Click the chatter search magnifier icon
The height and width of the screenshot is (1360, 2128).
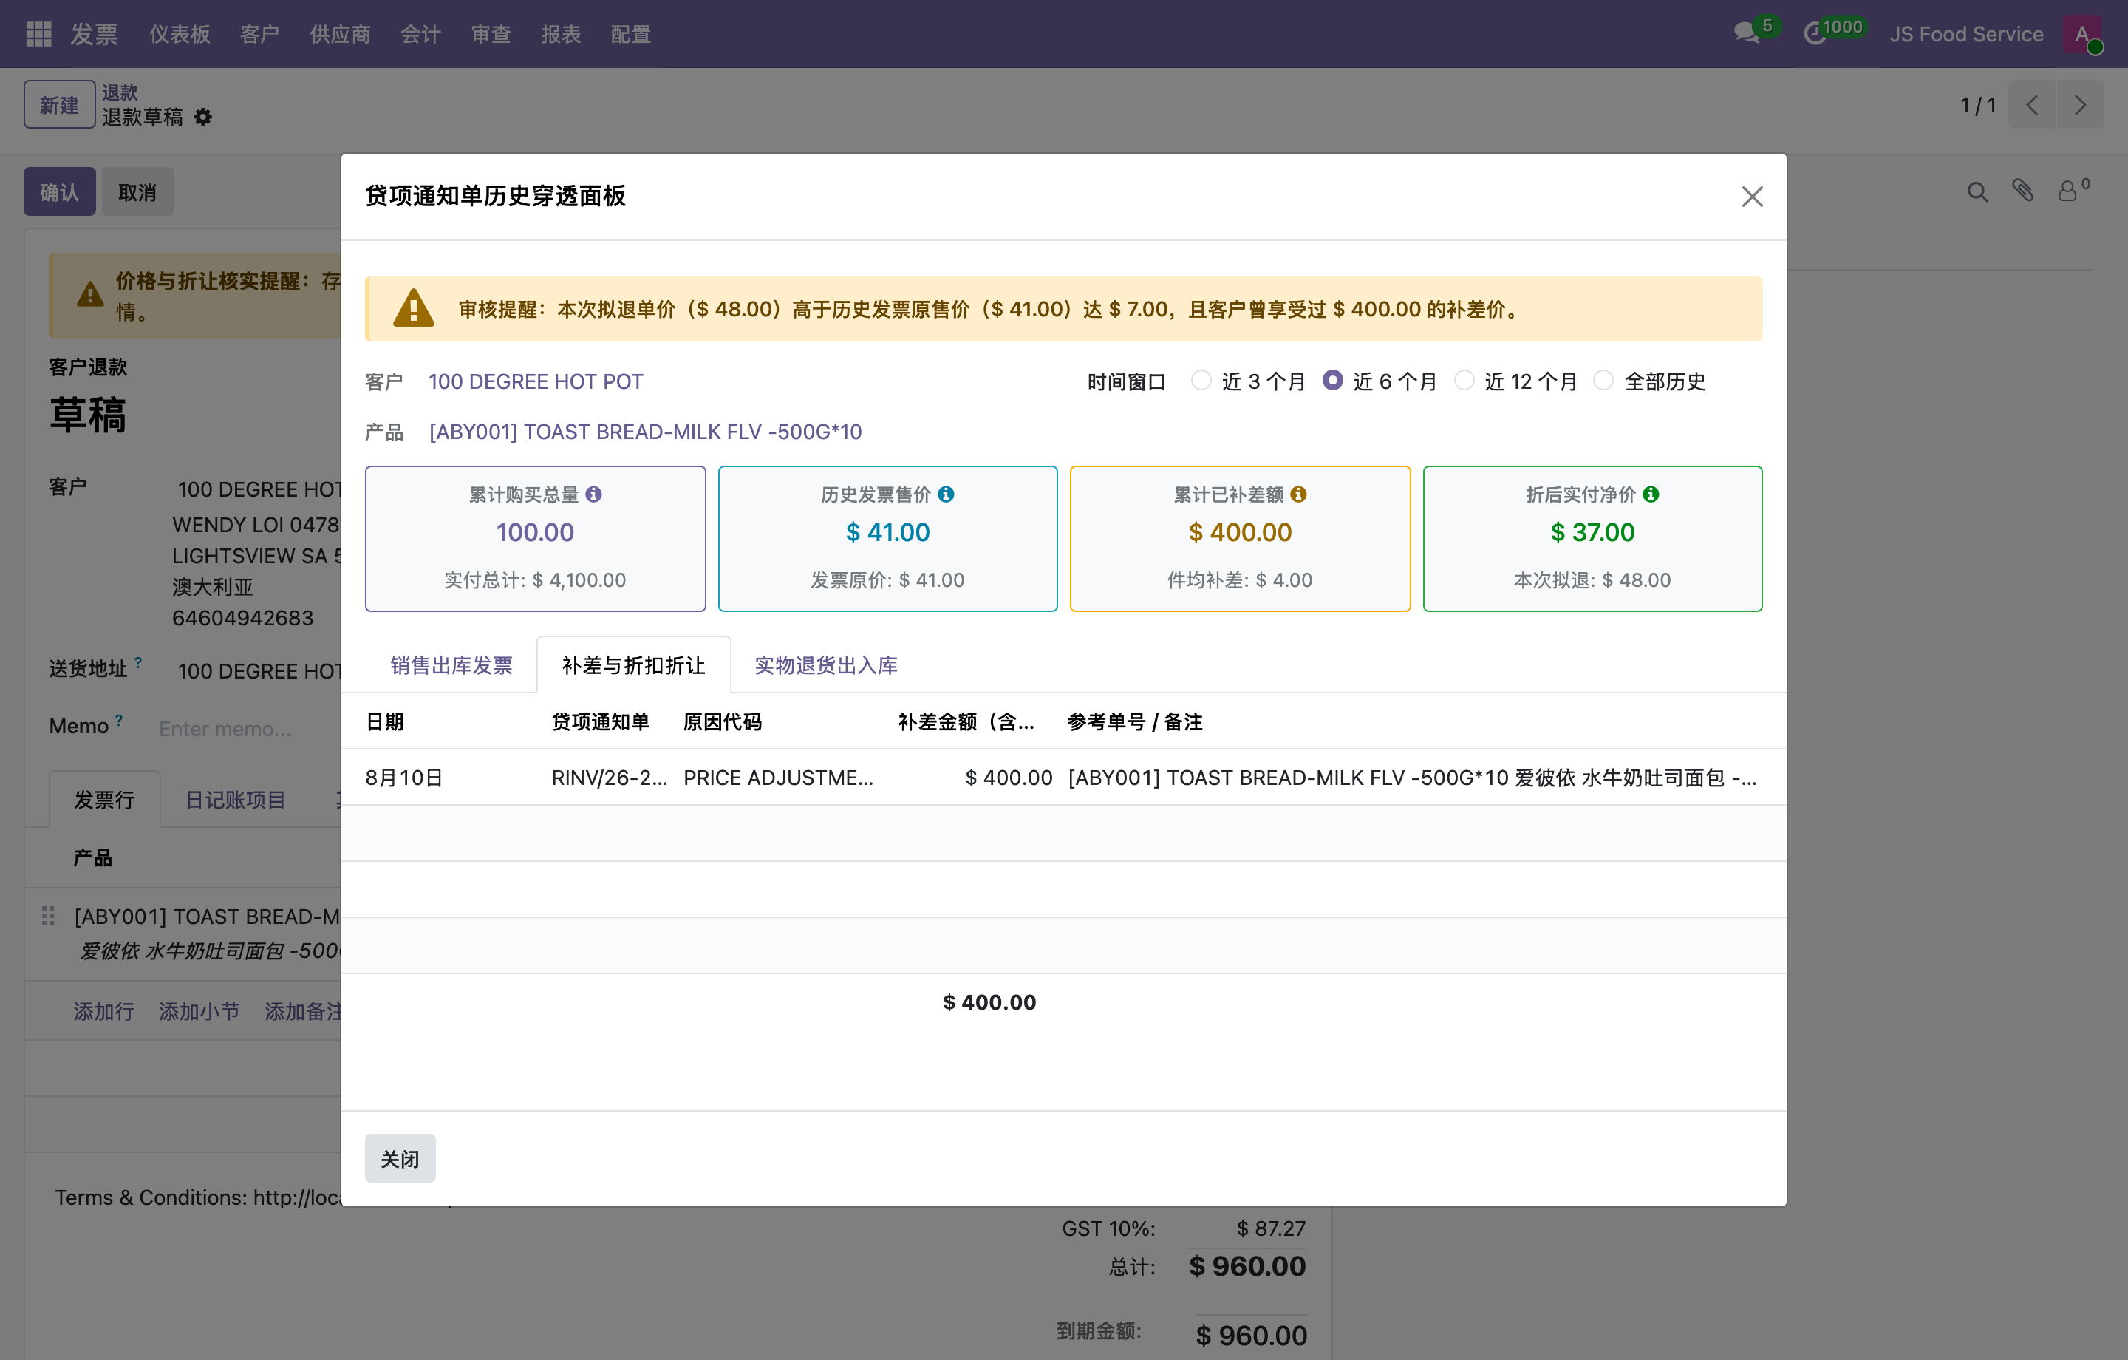1977,192
